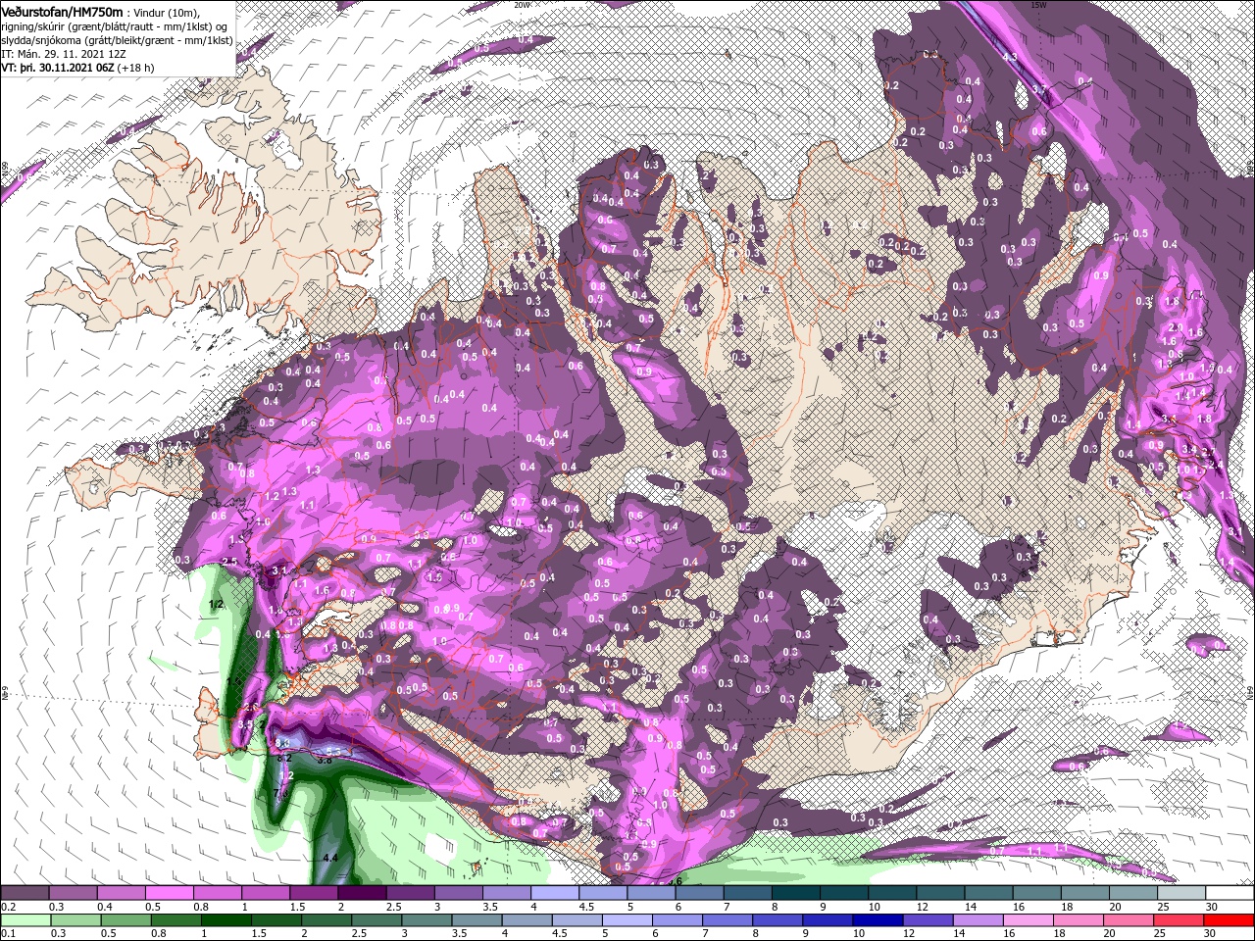The height and width of the screenshot is (941, 1255).
Task: Click the 'IT: Mán. 29. 11. 2021 12Z' line
Action: point(66,55)
